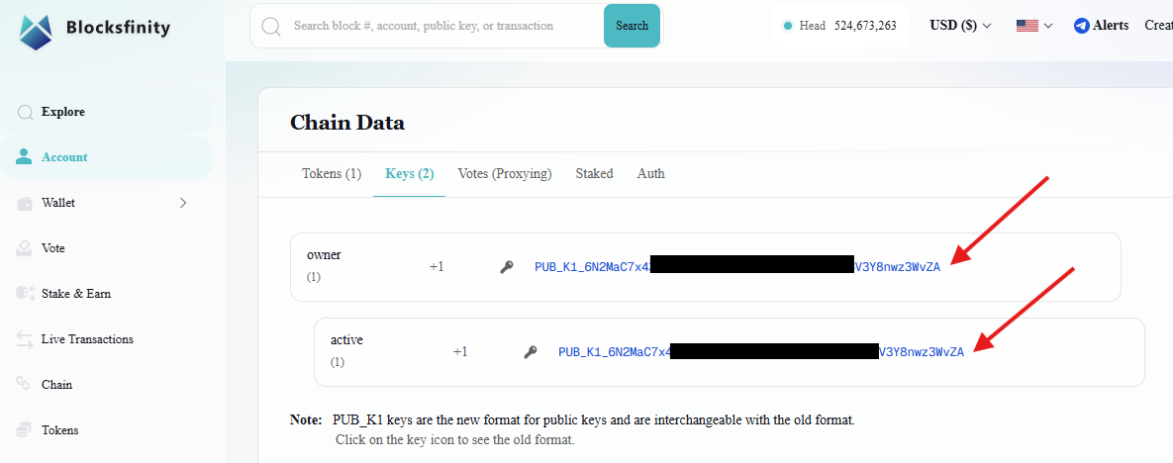The height and width of the screenshot is (463, 1173).
Task: Open the Alerts link
Action: tap(1111, 26)
